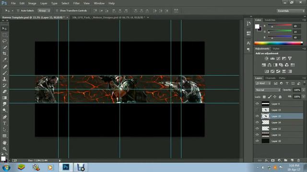Open the Fill slider arrow
This screenshot has width=307, height=172.
click(x=304, y=97)
